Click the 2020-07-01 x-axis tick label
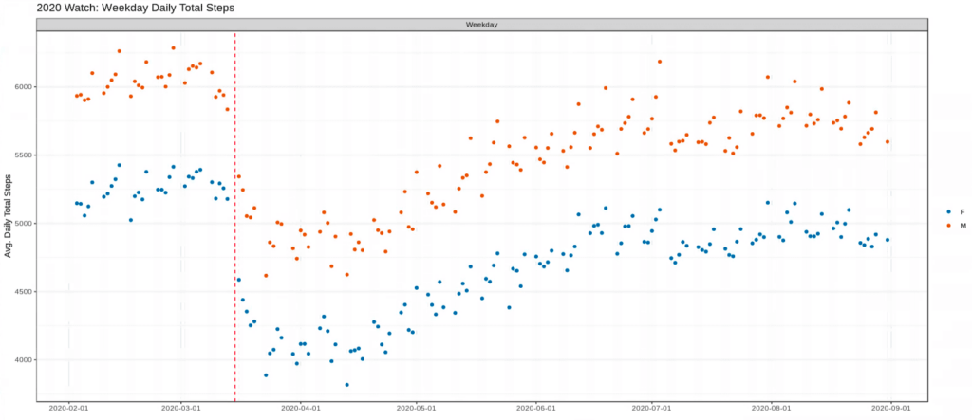 (x=654, y=408)
